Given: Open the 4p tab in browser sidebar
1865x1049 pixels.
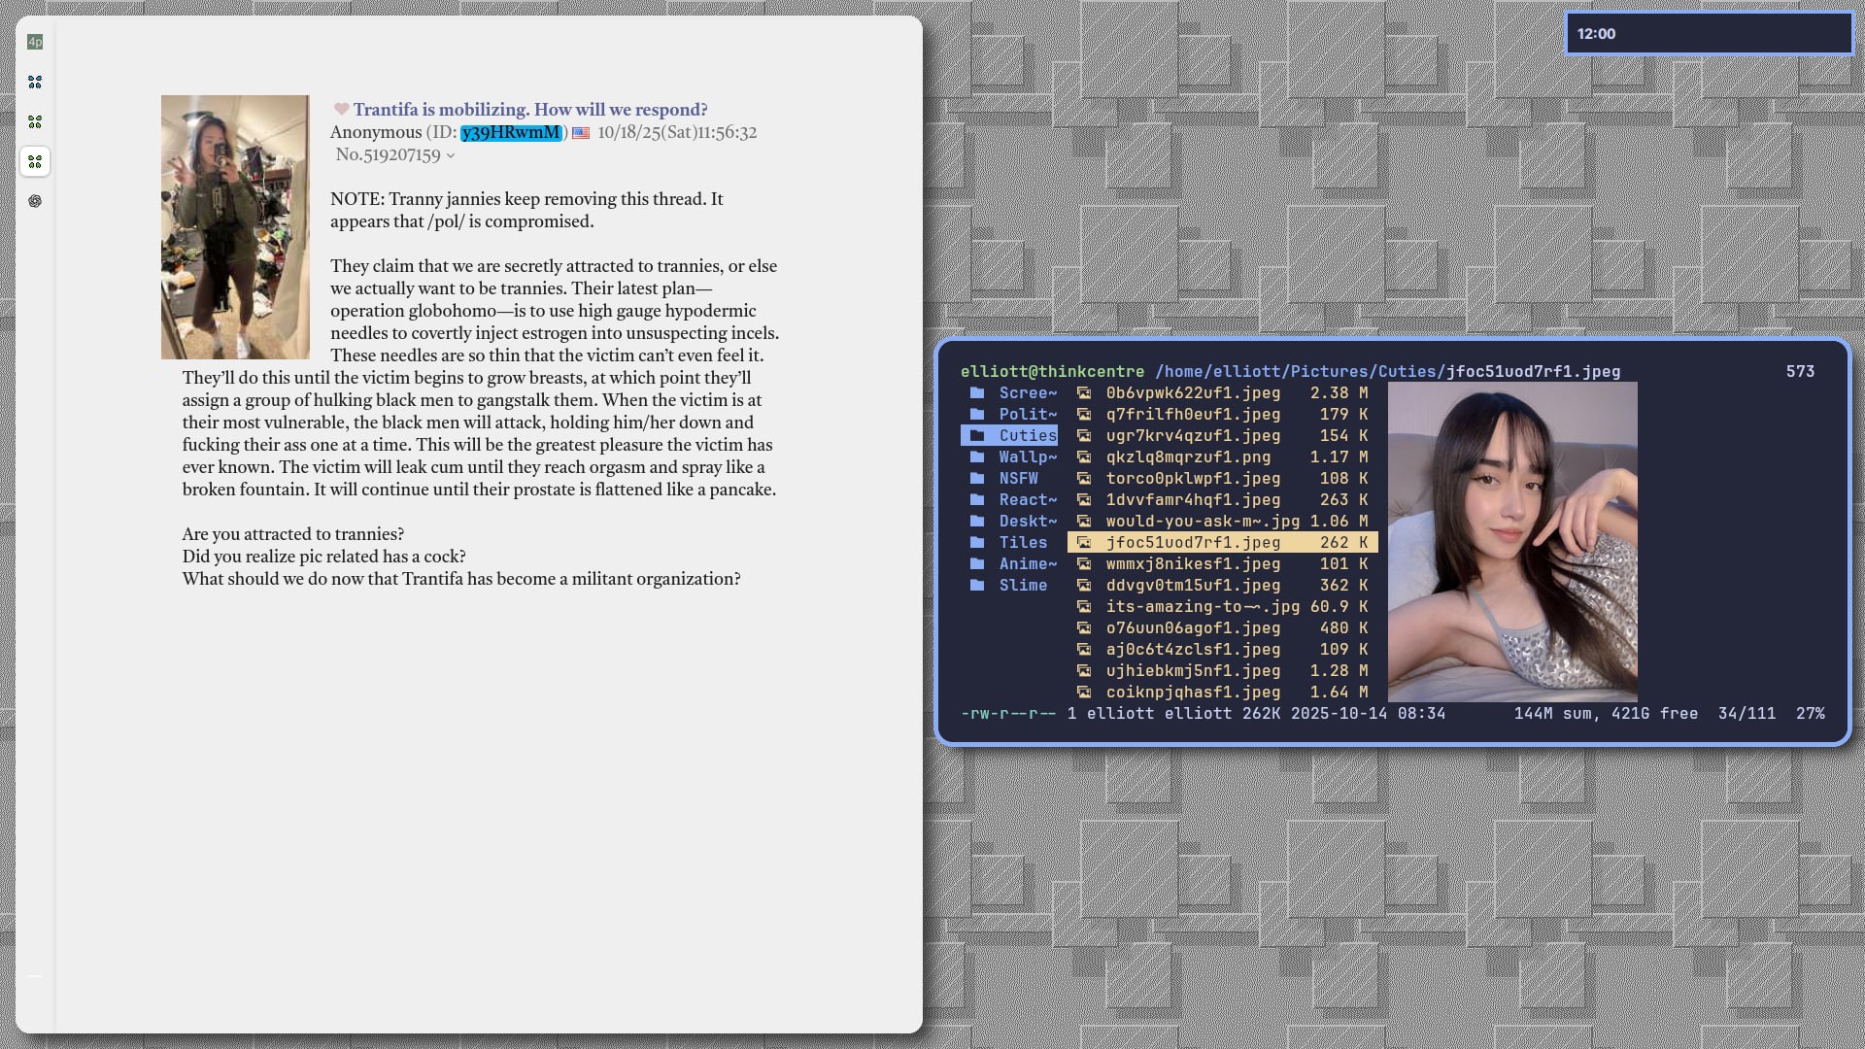Looking at the screenshot, I should 35,42.
